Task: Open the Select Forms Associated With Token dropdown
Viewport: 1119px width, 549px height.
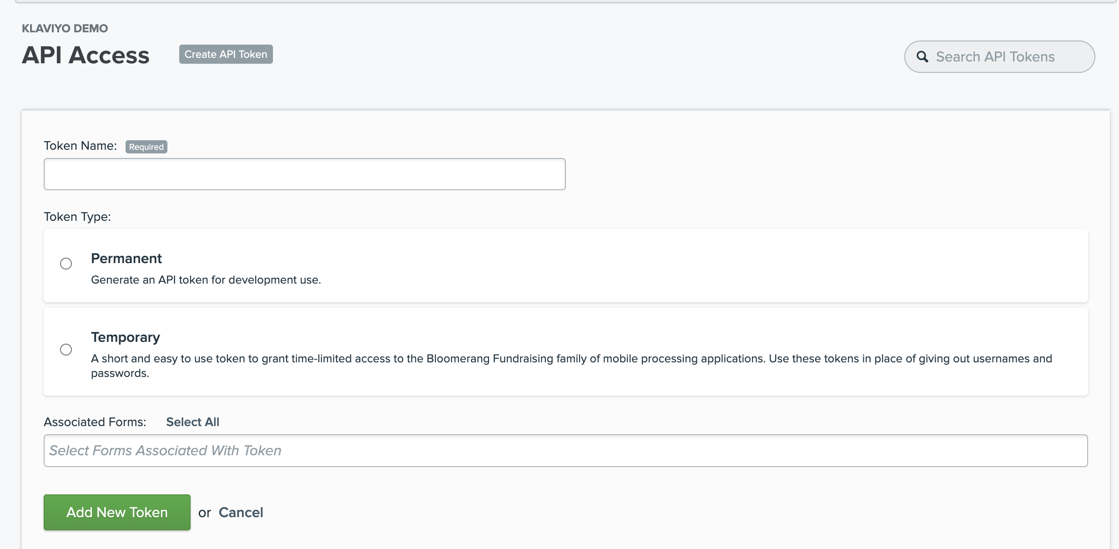Action: tap(565, 450)
